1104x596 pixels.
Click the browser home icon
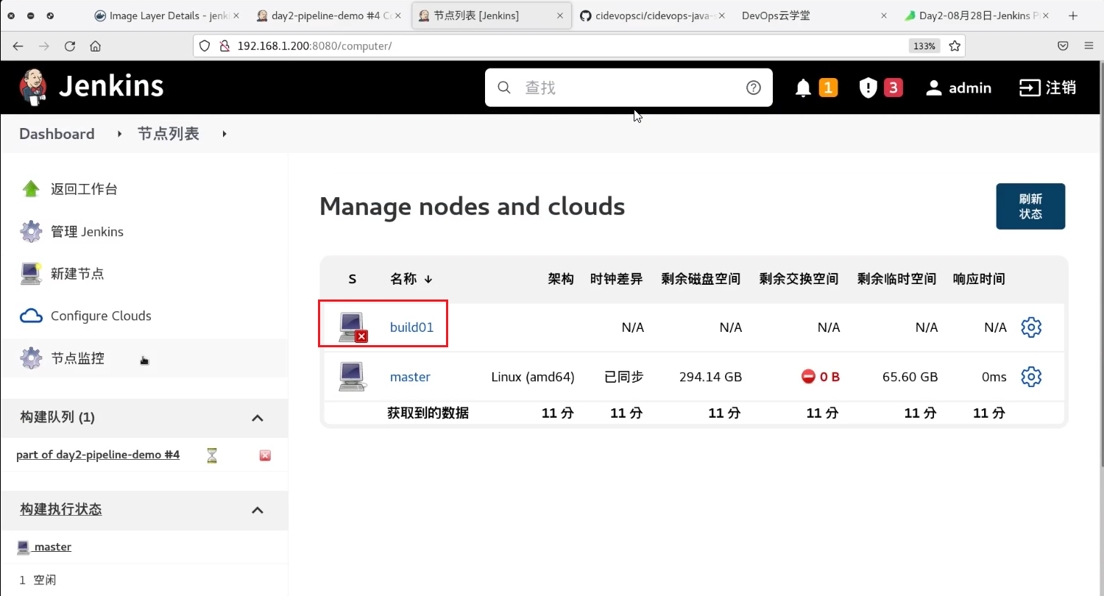coord(95,46)
